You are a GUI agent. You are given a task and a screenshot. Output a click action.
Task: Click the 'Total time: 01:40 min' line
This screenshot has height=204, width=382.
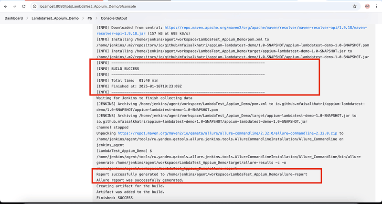tap(127, 80)
